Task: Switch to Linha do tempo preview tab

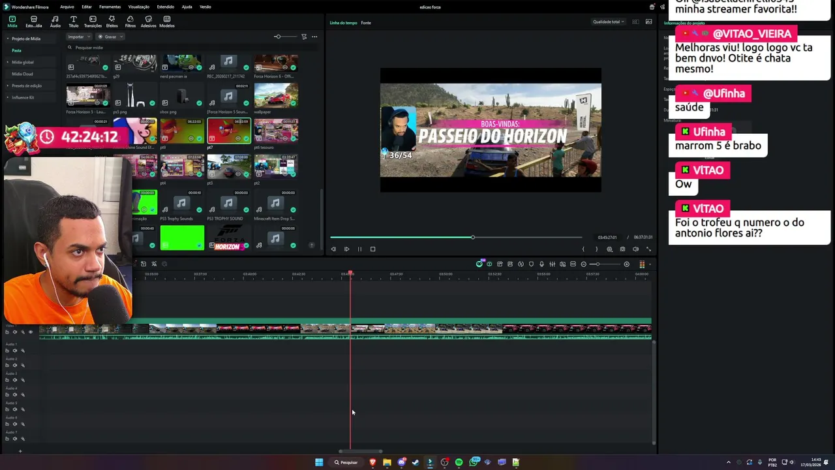Action: tap(343, 23)
